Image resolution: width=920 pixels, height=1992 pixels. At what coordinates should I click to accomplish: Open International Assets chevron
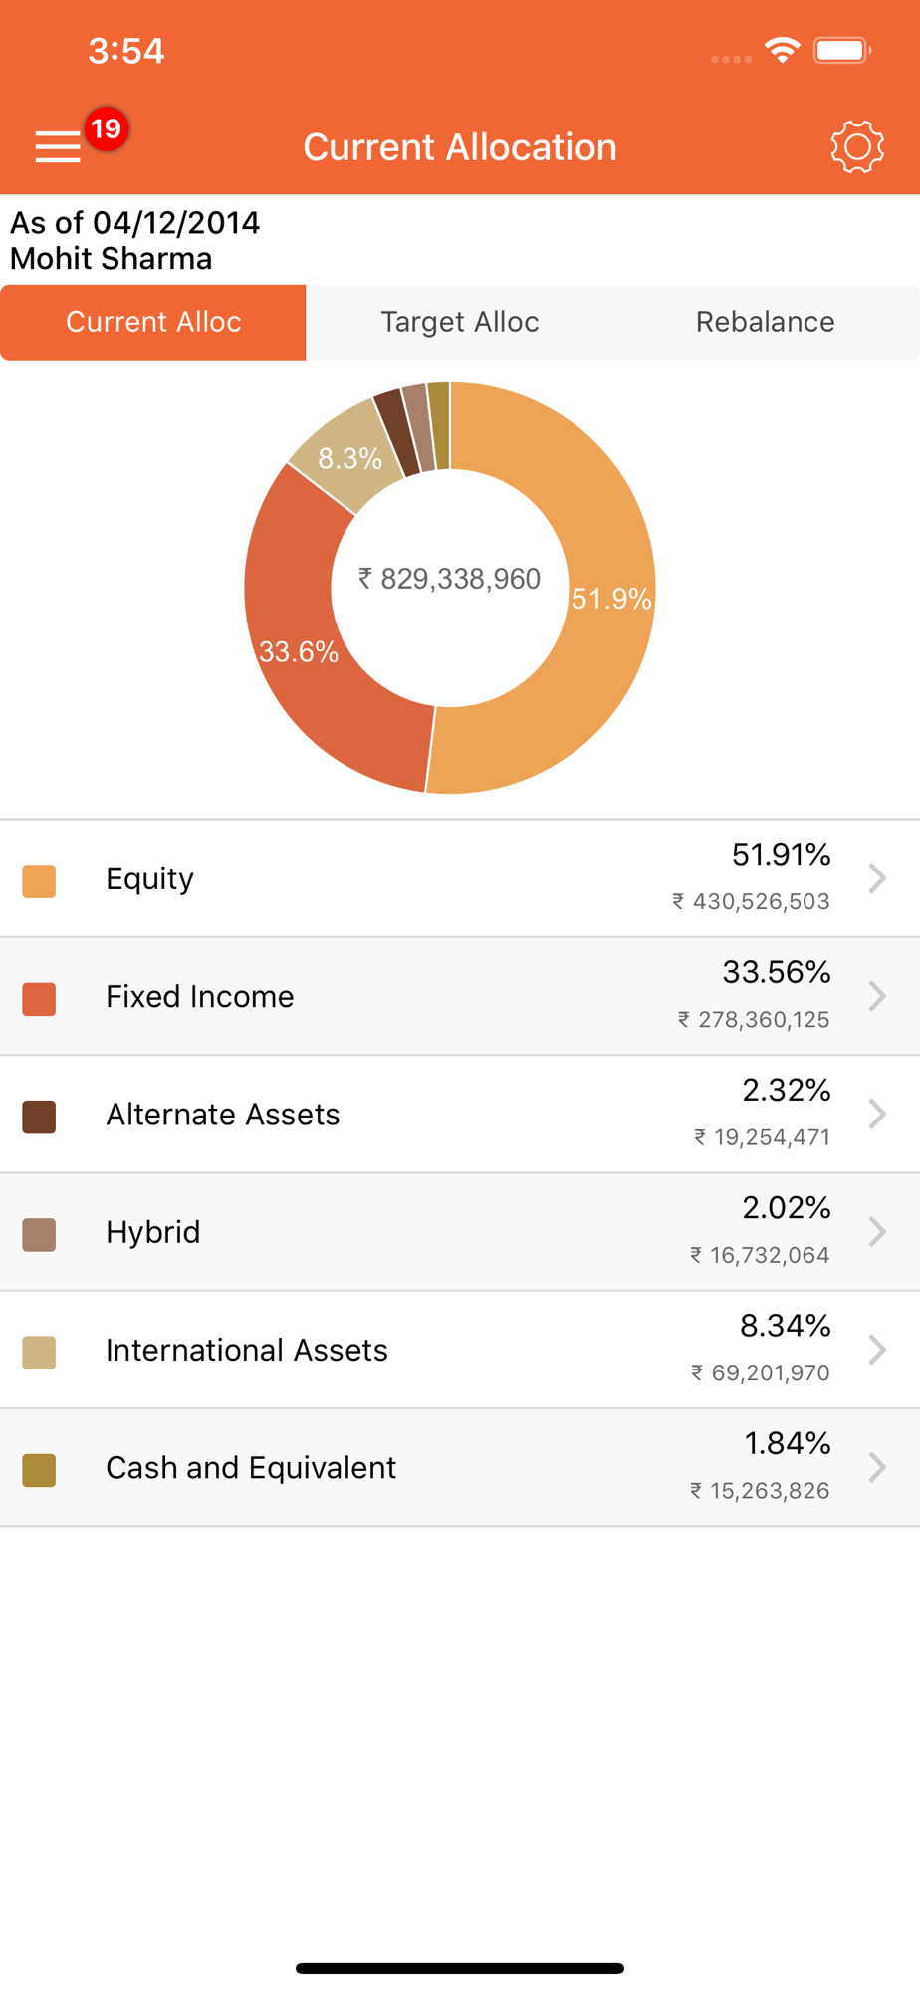tap(877, 1350)
